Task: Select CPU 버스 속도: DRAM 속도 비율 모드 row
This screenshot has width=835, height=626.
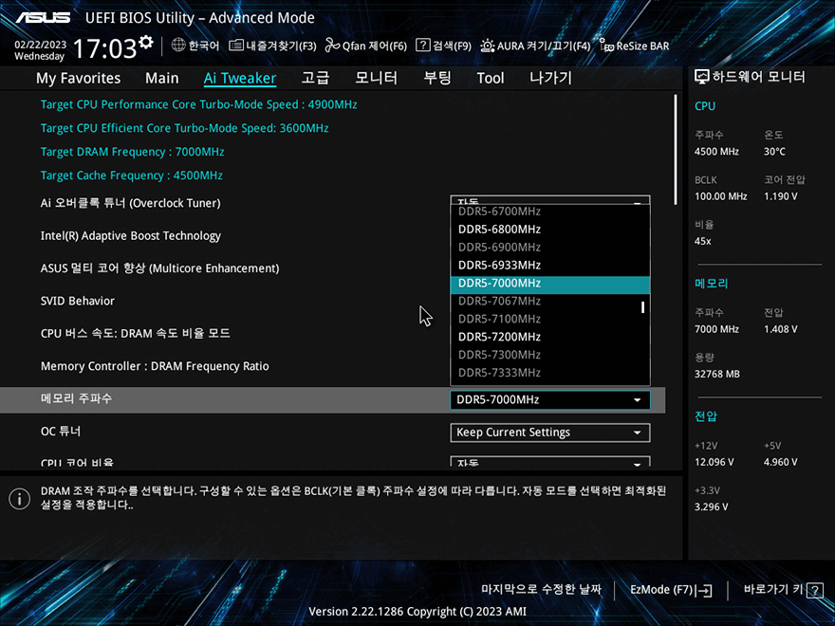Action: click(136, 334)
